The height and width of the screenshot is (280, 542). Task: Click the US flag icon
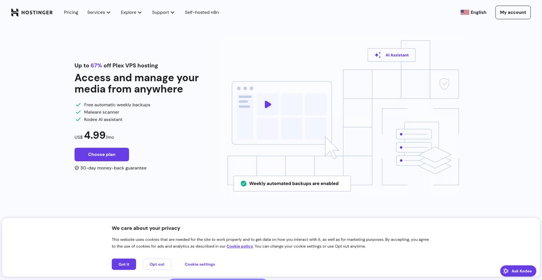point(465,12)
